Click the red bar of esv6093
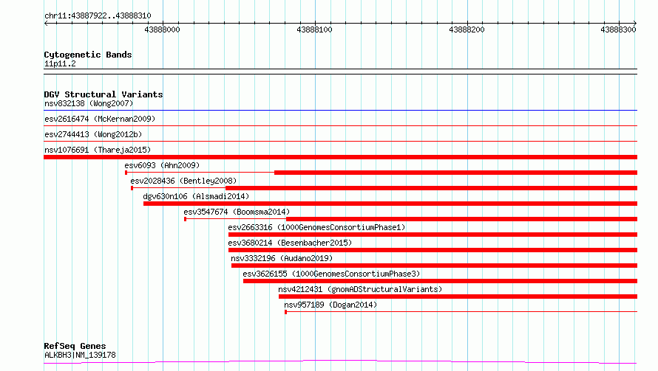658x371 pixels. tap(381, 173)
